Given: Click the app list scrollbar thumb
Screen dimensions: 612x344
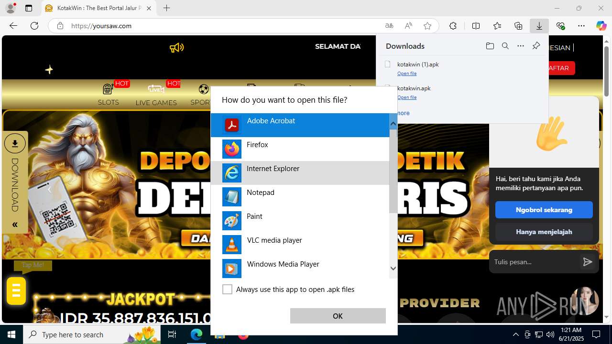Looking at the screenshot, I should pos(393,171).
